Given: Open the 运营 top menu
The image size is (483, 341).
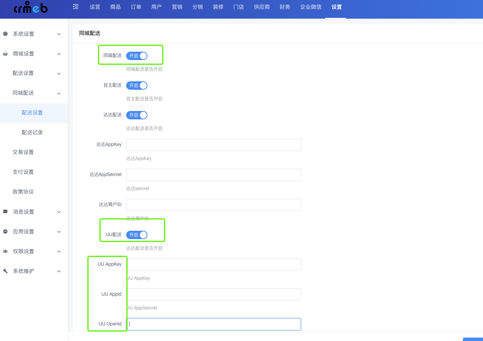Looking at the screenshot, I should coord(95,7).
